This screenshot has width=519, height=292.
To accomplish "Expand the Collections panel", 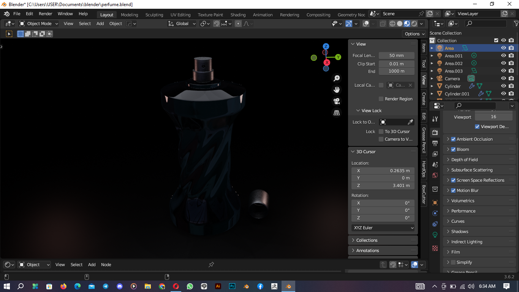I will (x=383, y=240).
